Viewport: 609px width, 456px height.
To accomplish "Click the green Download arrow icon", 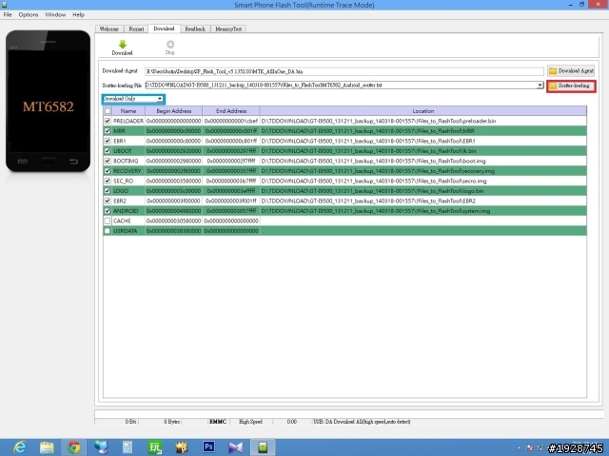I will [x=123, y=45].
